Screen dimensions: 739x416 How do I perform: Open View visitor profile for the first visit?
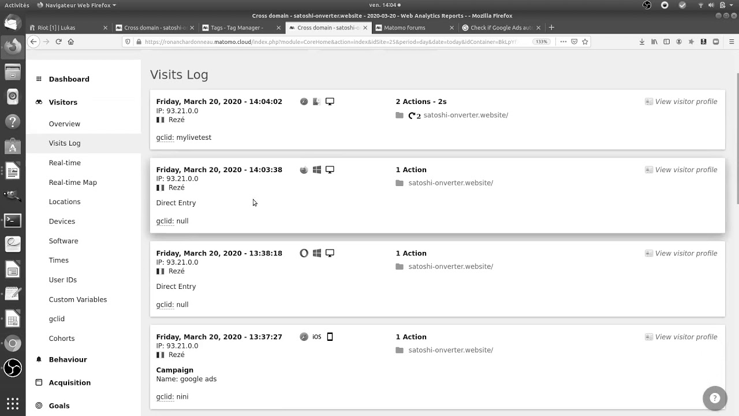click(686, 101)
